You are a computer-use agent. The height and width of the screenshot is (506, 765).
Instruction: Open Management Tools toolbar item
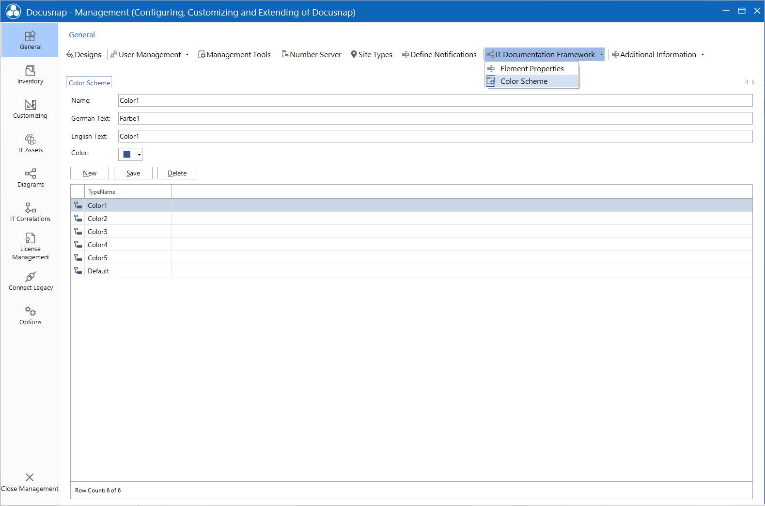(x=234, y=55)
